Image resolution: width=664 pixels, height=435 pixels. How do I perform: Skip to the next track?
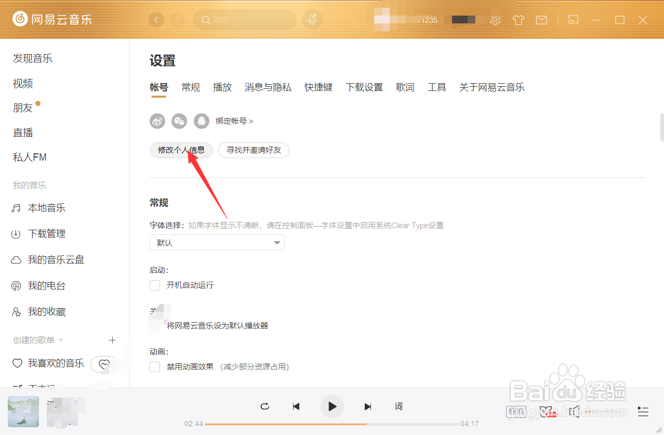[x=368, y=406]
